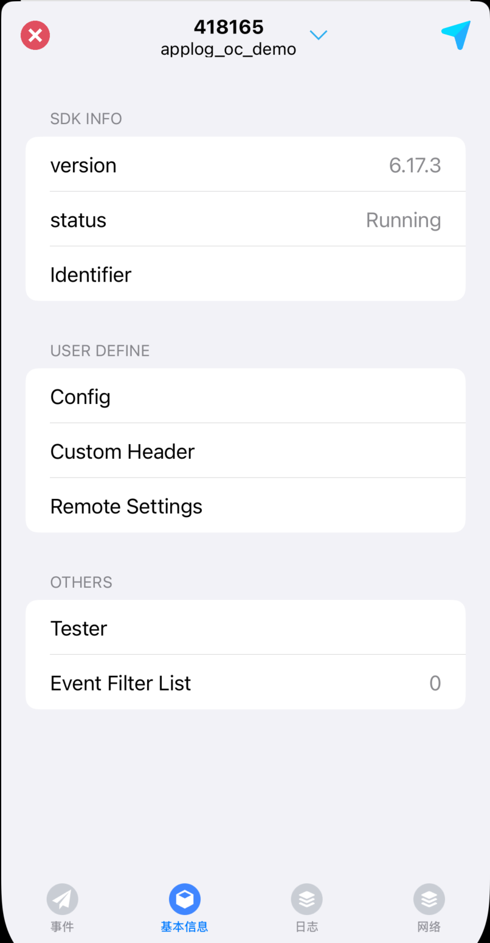The image size is (490, 943).
Task: Open the 网络 network layers icon
Action: 429,899
